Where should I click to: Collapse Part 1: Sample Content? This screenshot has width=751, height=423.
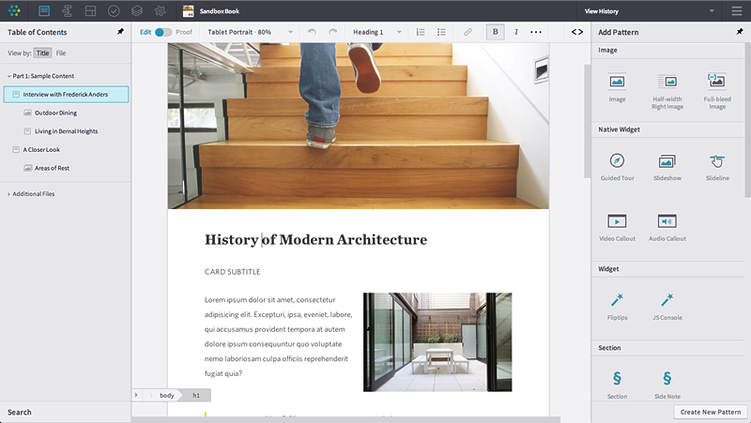pyautogui.click(x=8, y=76)
